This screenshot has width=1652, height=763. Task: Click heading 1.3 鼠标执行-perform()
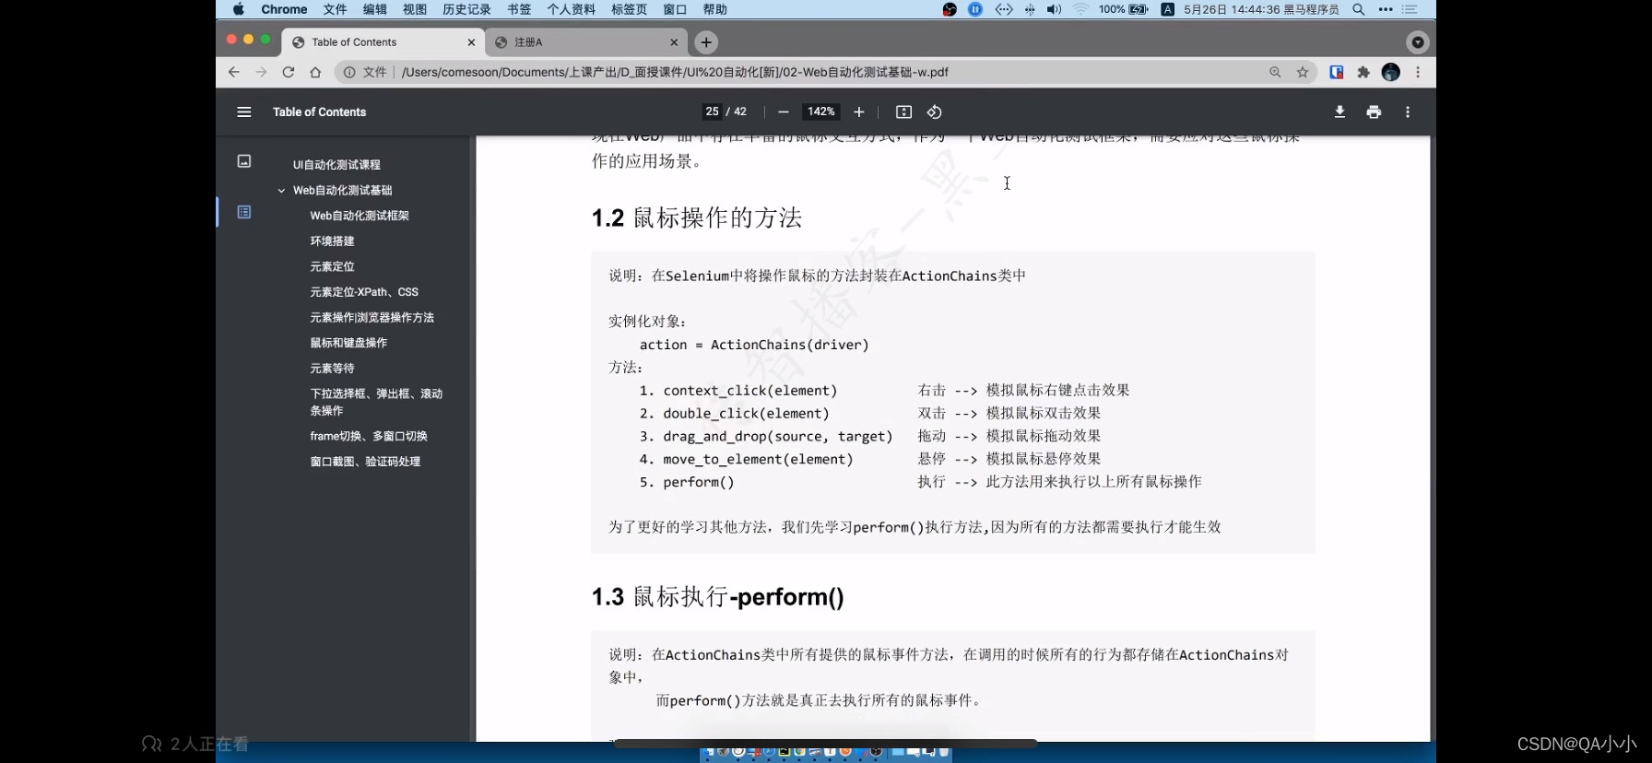[718, 597]
